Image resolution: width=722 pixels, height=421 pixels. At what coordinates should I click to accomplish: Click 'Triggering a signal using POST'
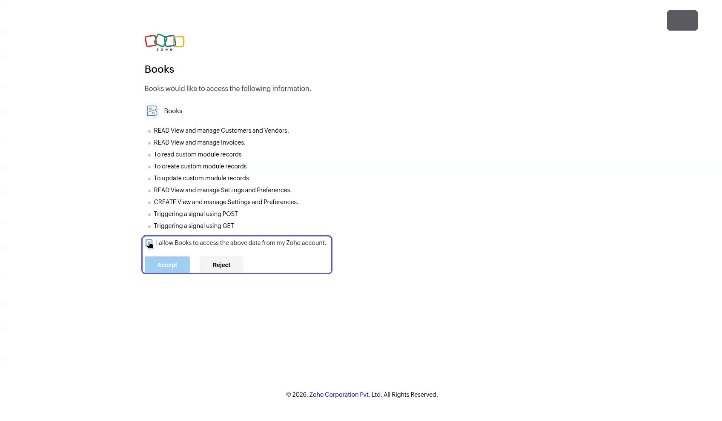[196, 214]
